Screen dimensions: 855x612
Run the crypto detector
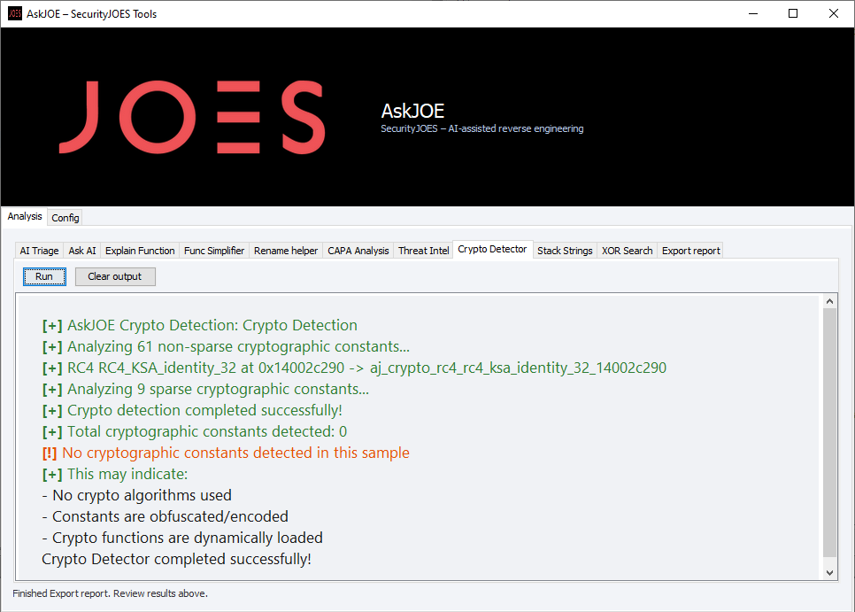click(44, 276)
